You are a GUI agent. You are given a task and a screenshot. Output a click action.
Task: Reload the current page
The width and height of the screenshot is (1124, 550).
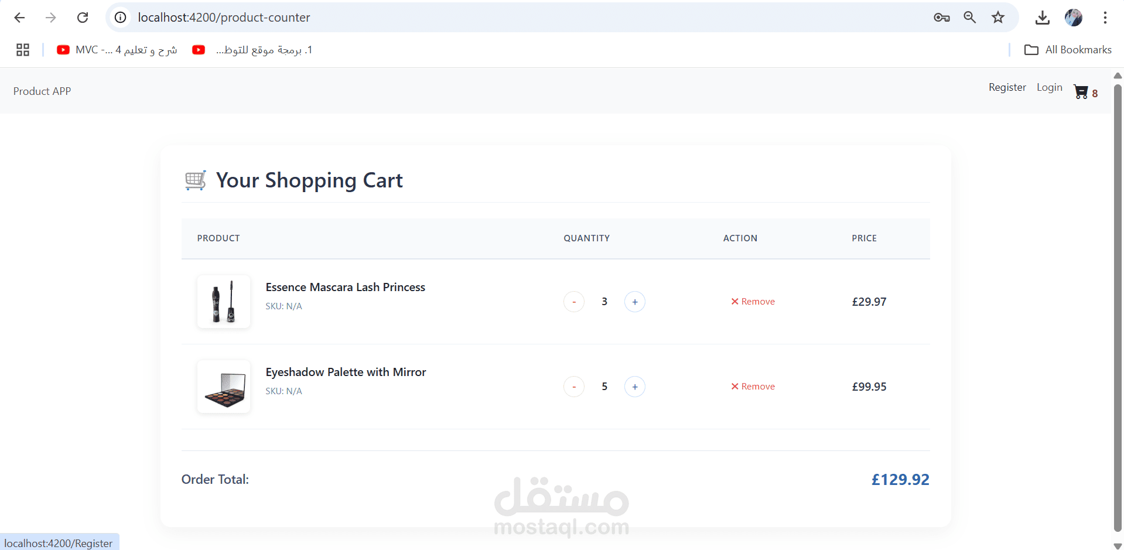(x=83, y=18)
